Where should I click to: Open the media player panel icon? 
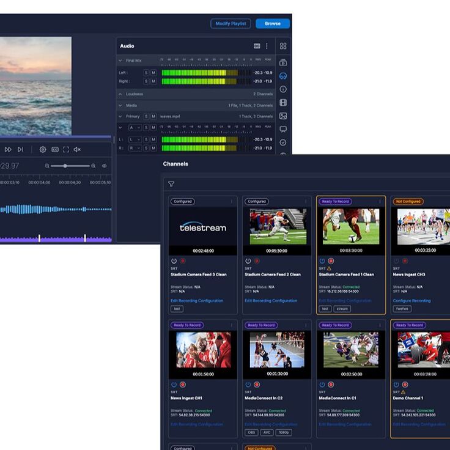pyautogui.click(x=283, y=62)
